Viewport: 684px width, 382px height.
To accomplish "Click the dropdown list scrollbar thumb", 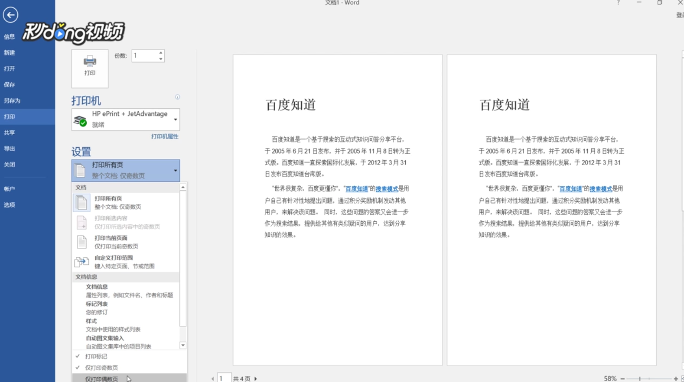I will click(183, 259).
